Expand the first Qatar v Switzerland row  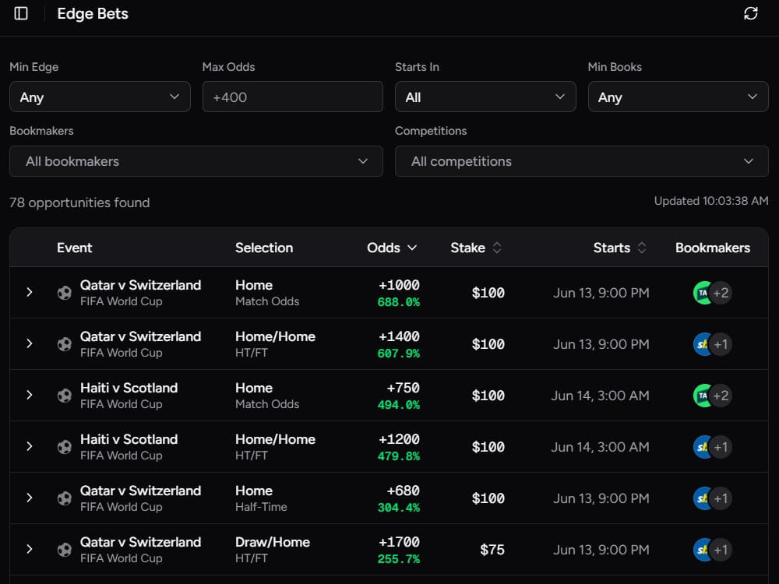pos(30,293)
